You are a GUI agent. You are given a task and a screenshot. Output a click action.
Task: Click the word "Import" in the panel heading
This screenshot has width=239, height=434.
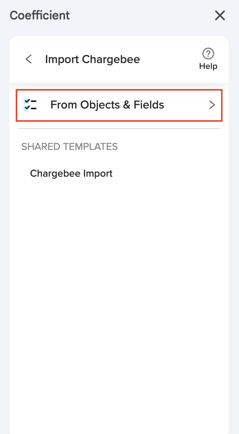click(62, 59)
